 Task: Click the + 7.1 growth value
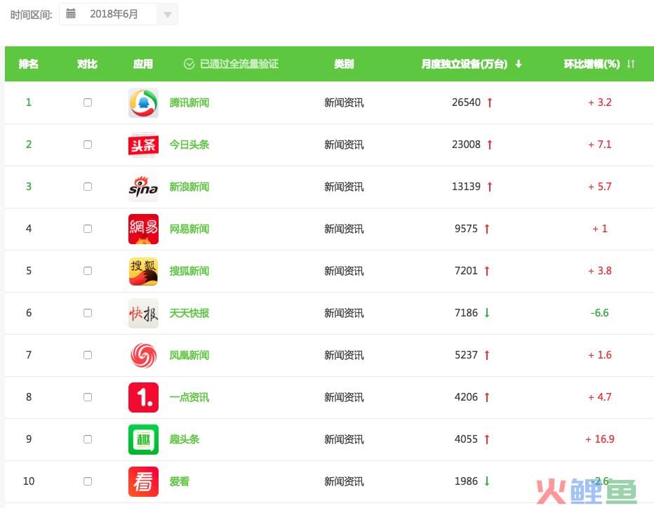coord(600,145)
